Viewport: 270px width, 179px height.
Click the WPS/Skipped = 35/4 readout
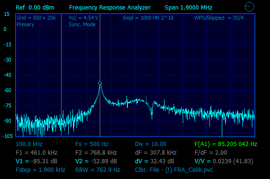pyautogui.click(x=219, y=18)
